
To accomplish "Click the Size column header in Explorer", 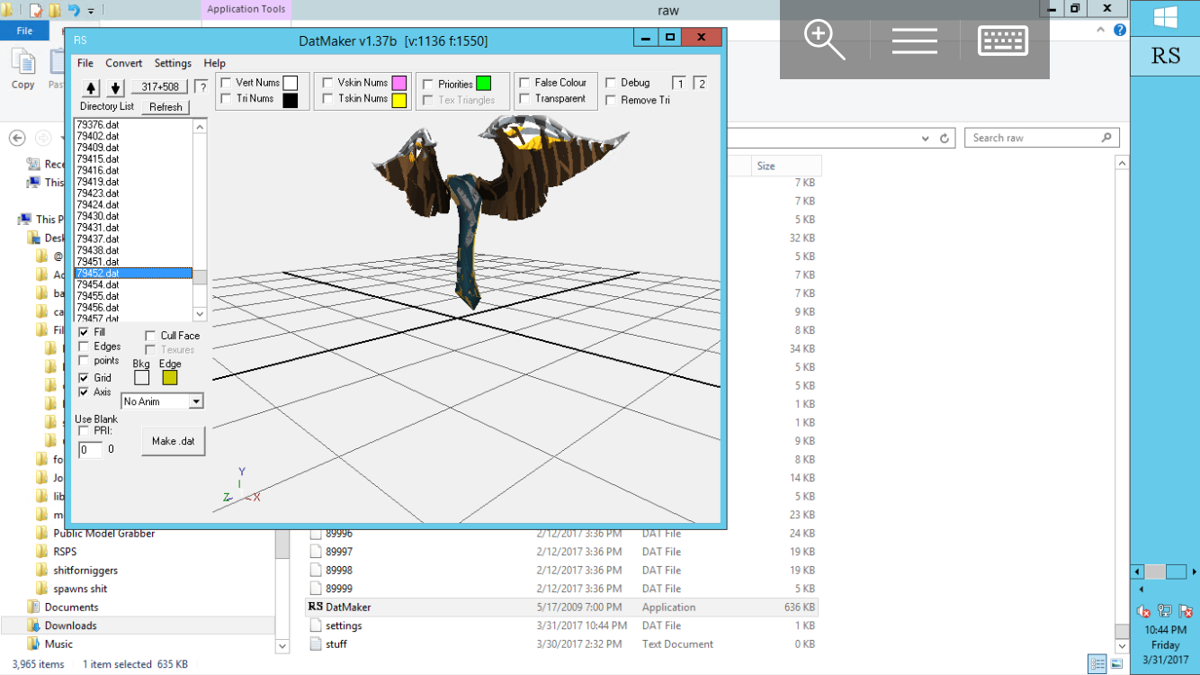I will (x=786, y=166).
